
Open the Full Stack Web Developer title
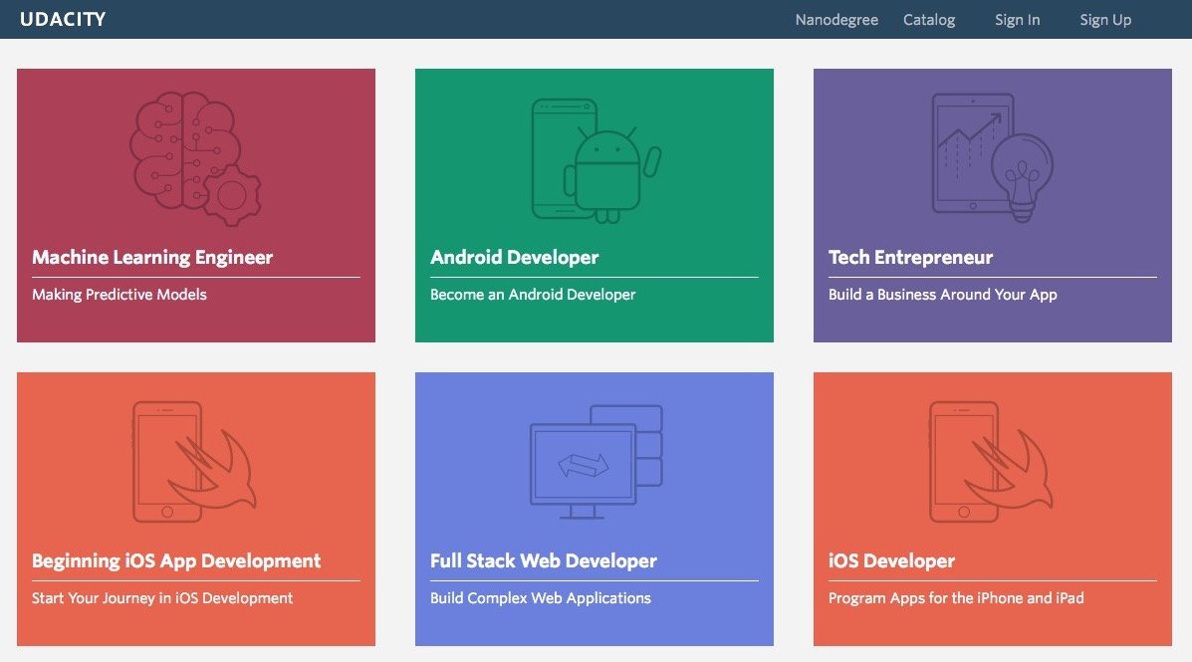click(x=544, y=561)
